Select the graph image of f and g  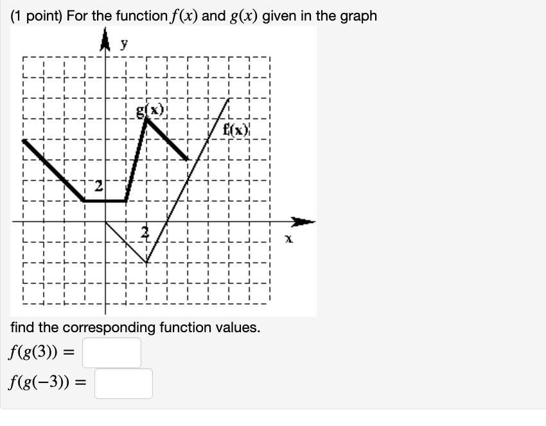point(164,170)
